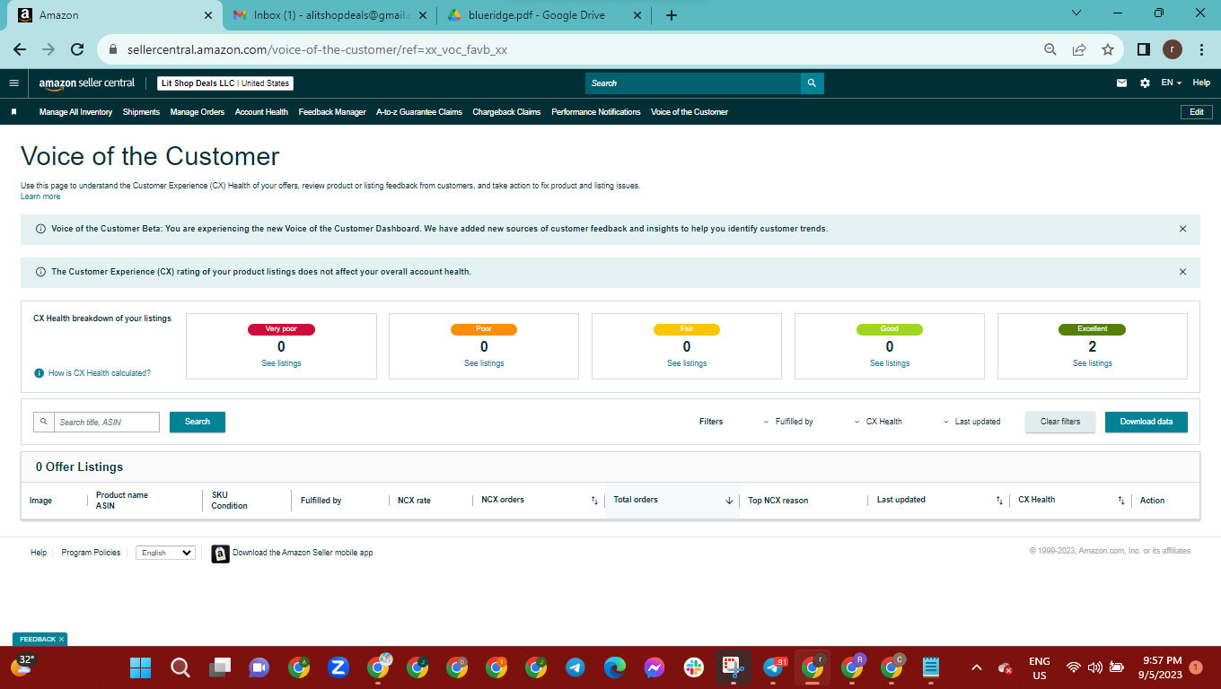
Task: Show hidden system tray icons
Action: click(x=978, y=667)
